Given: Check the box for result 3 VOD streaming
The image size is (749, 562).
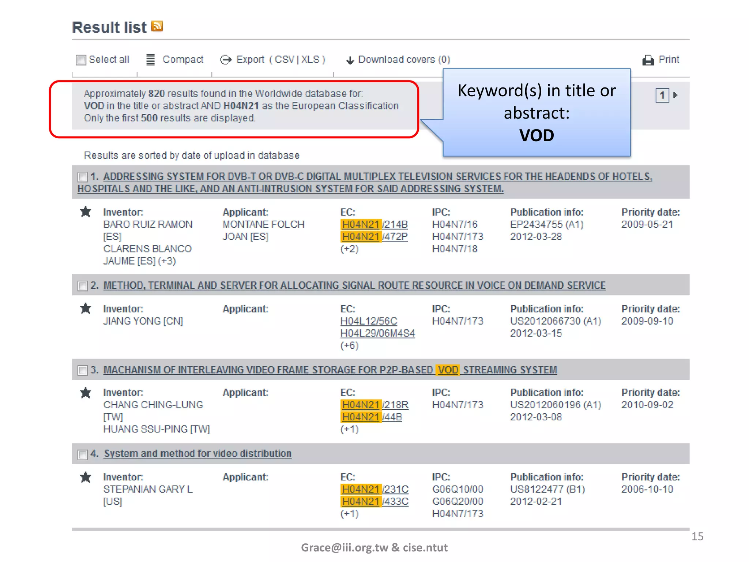Looking at the screenshot, I should pyautogui.click(x=83, y=370).
